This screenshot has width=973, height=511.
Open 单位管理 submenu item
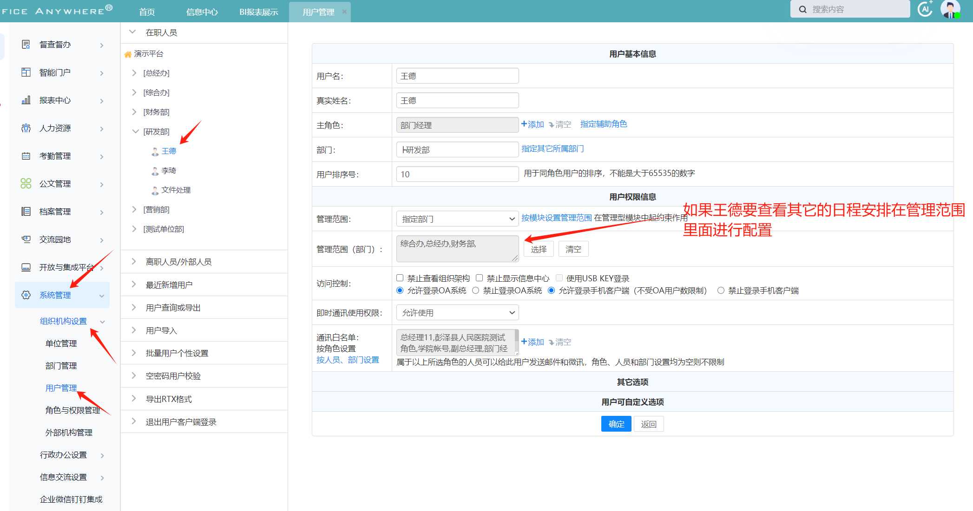[61, 343]
